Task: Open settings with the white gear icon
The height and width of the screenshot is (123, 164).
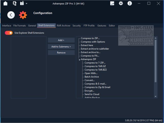Action: [x=121, y=3]
